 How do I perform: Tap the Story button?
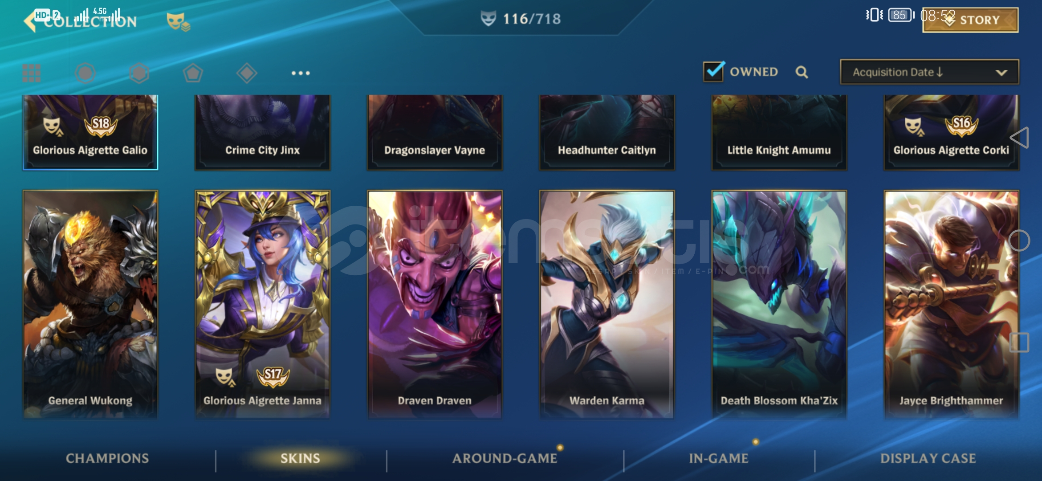pos(970,20)
